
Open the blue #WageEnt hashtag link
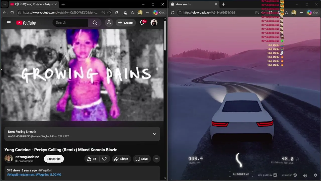[x=42, y=174]
